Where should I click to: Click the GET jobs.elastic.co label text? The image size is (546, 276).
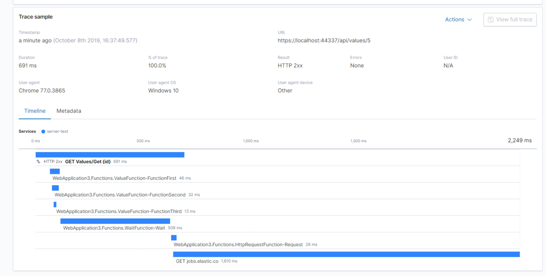click(197, 261)
